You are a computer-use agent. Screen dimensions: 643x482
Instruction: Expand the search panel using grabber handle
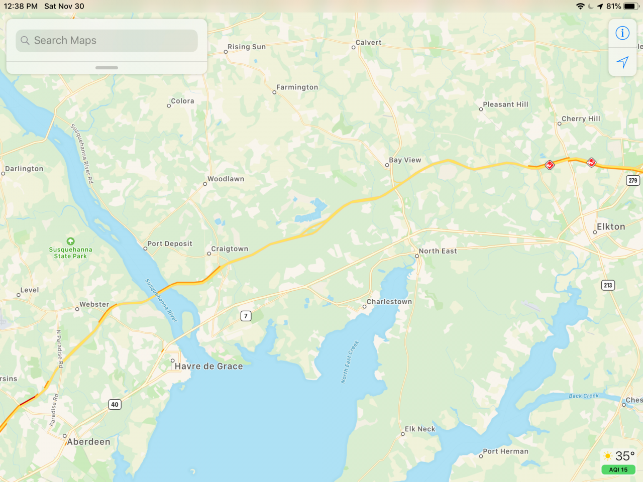coord(106,67)
